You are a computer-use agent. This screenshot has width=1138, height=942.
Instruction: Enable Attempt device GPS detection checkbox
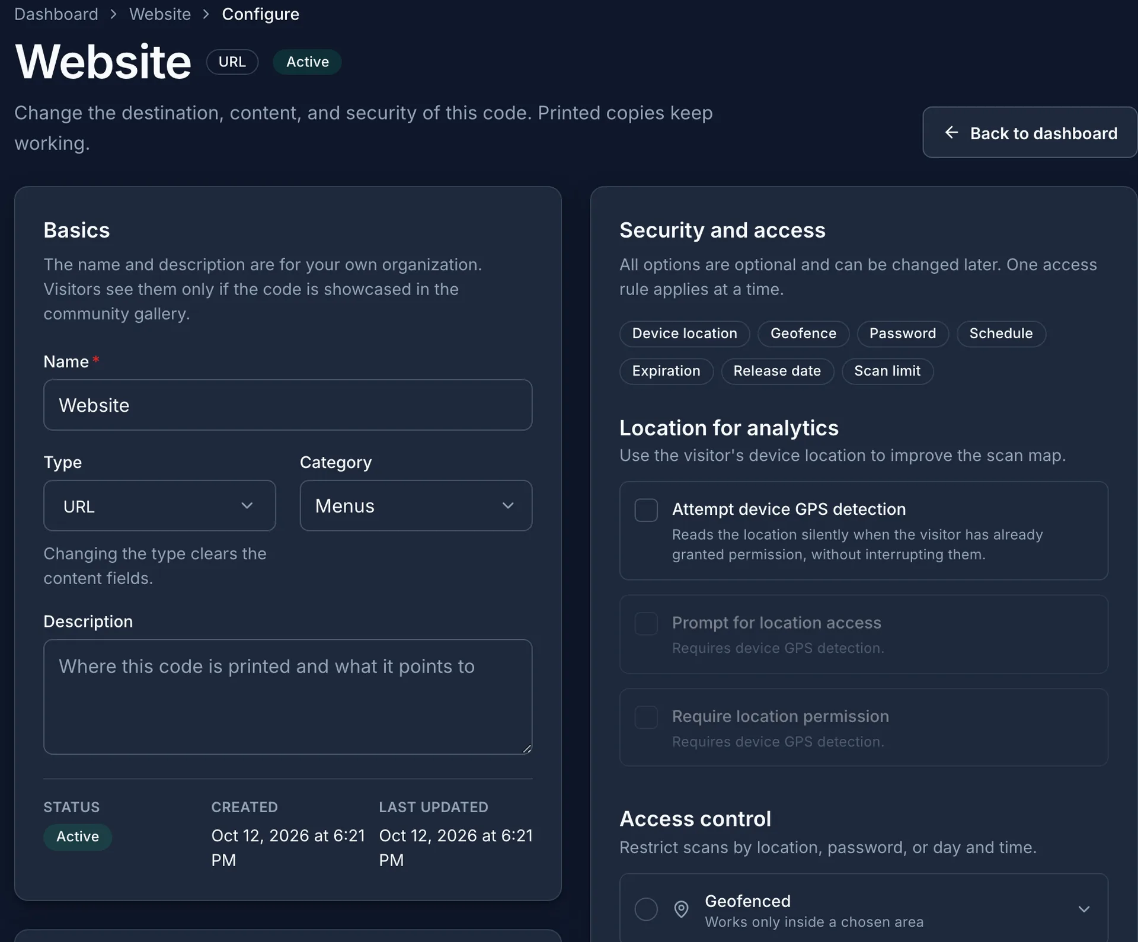646,510
